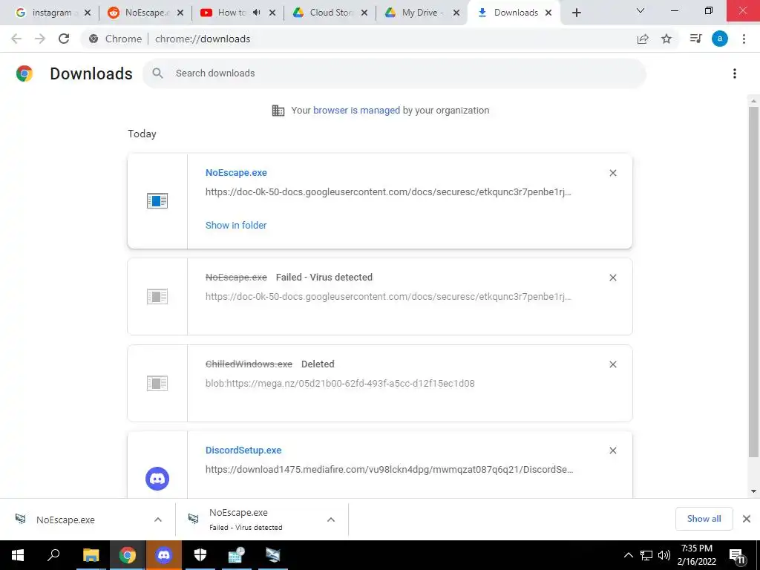Click the 'Failed - Virus detected' status
The width and height of the screenshot is (760, 570).
[x=324, y=278]
